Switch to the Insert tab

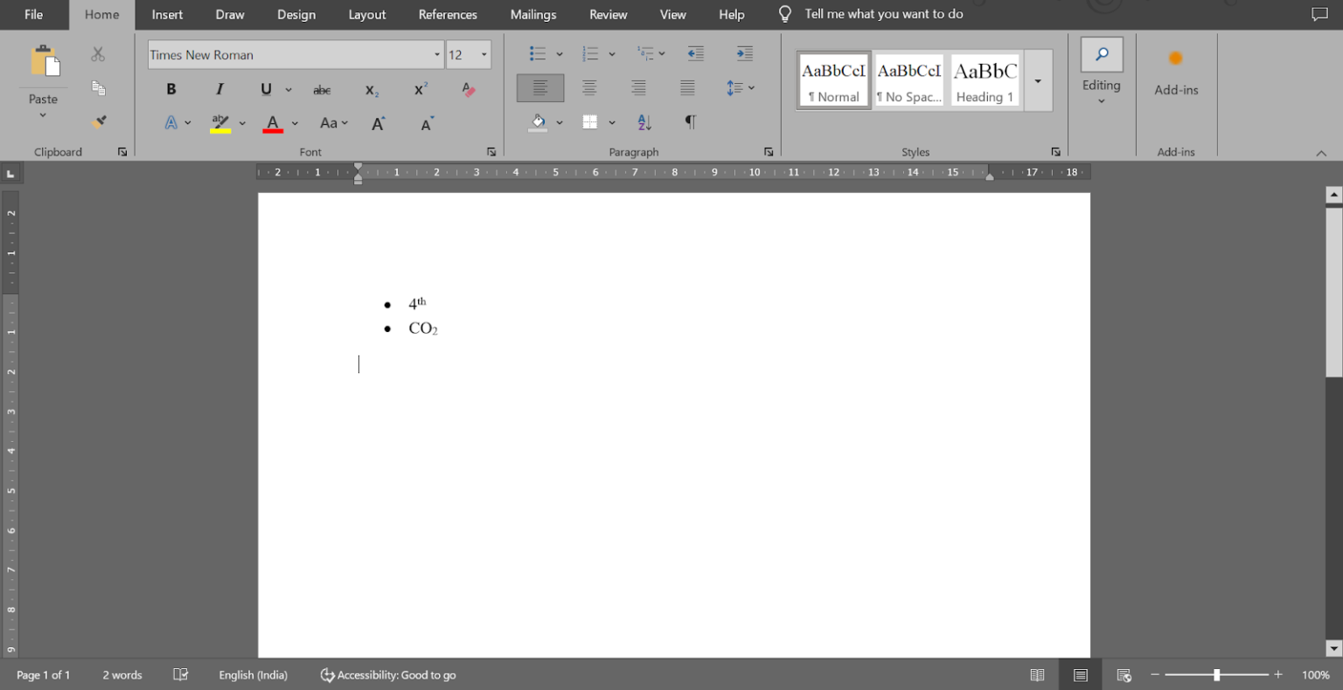tap(167, 15)
